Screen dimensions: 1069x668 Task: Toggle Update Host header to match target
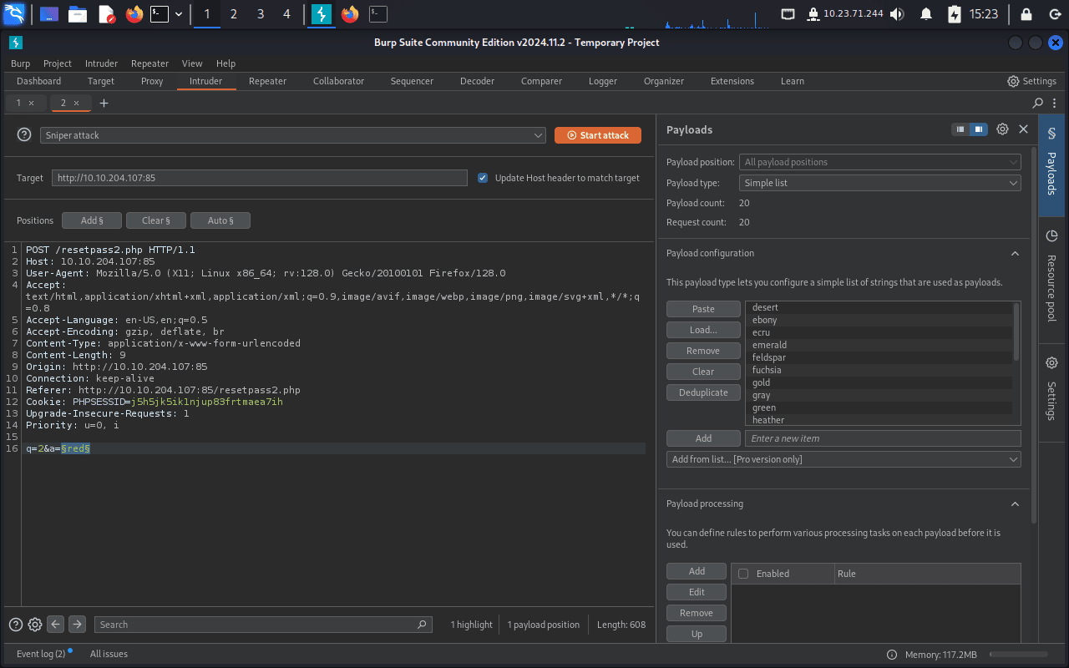click(x=483, y=178)
